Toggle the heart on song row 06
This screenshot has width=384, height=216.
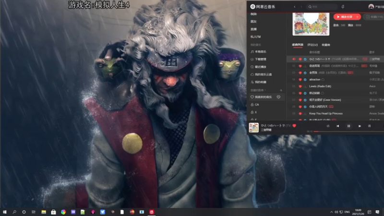click(x=300, y=93)
